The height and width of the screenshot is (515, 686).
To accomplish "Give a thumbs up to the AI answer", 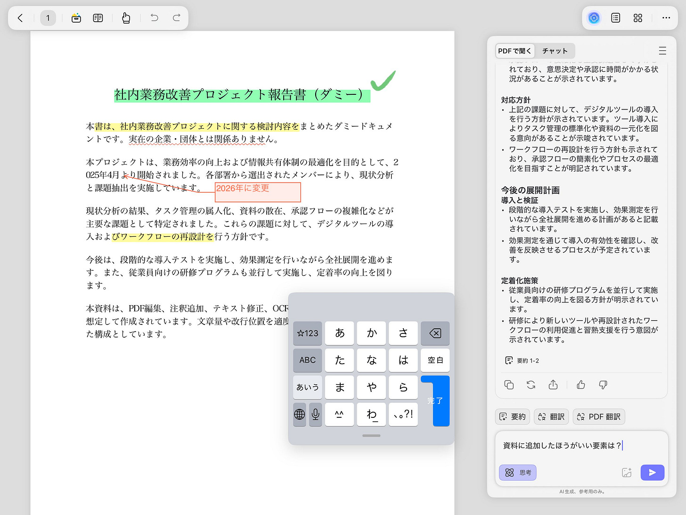I will (580, 385).
